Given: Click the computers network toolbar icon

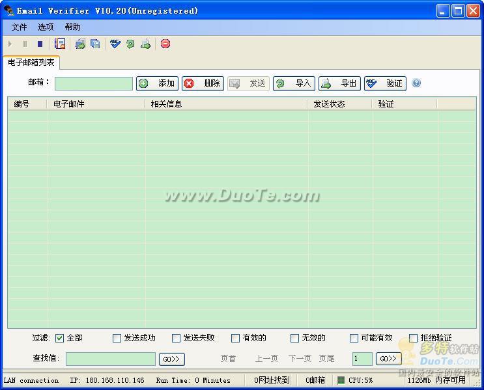Looking at the screenshot, I should pos(80,44).
